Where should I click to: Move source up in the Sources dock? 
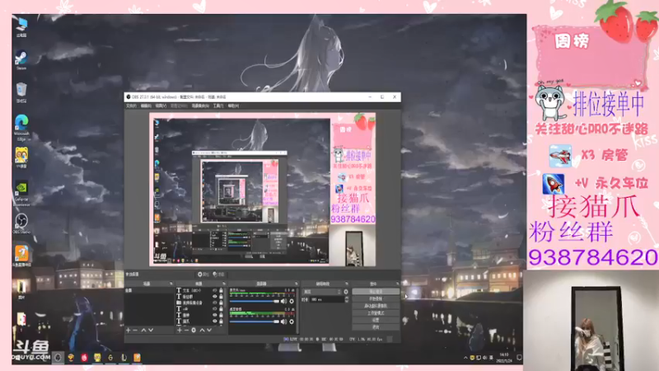pyautogui.click(x=202, y=331)
